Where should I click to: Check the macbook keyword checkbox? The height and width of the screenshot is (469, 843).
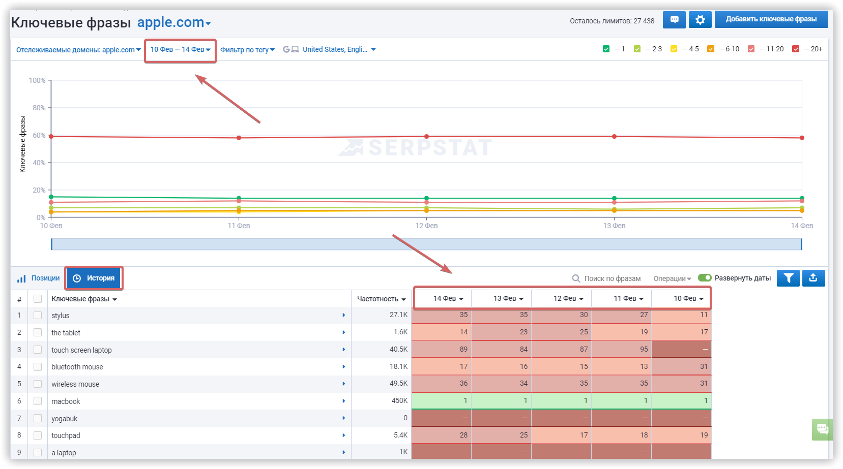(x=38, y=401)
